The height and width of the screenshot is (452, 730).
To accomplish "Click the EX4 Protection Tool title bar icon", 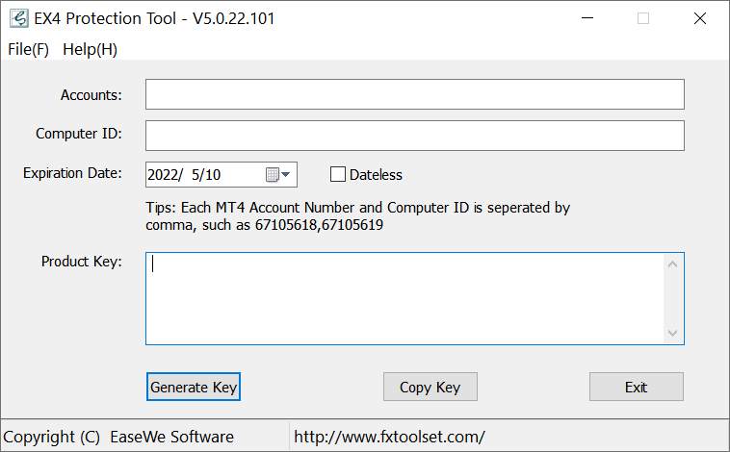I will click(19, 18).
